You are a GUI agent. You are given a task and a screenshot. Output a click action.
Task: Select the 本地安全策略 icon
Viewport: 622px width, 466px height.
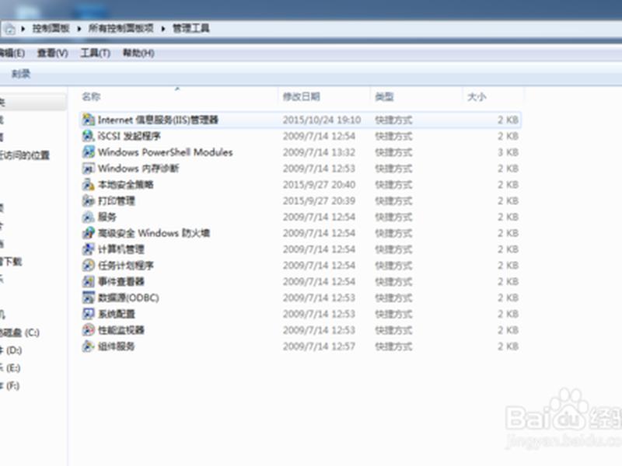click(x=88, y=184)
